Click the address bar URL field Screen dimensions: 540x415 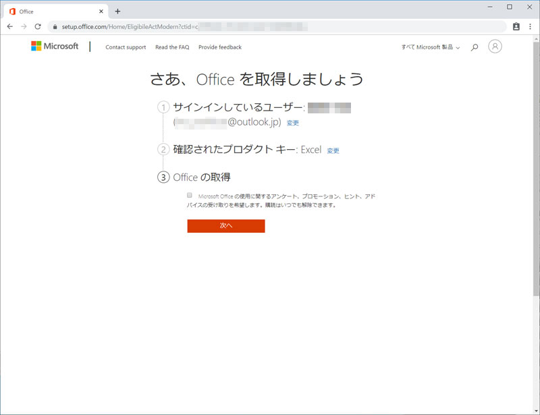click(x=277, y=26)
